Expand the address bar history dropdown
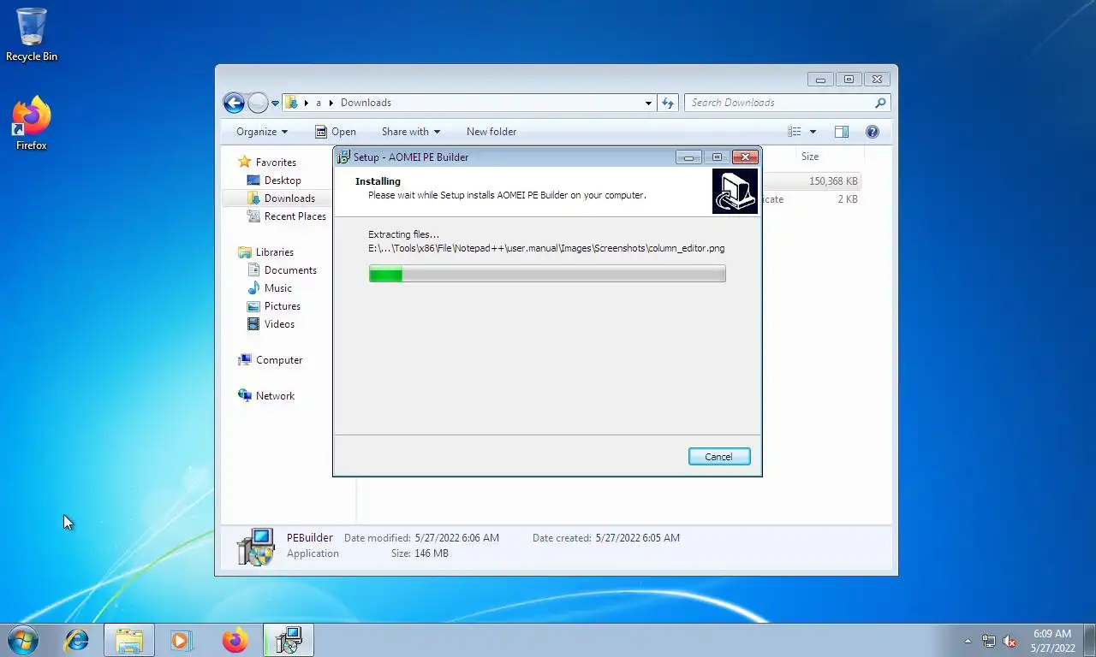This screenshot has width=1096, height=657. (x=648, y=103)
